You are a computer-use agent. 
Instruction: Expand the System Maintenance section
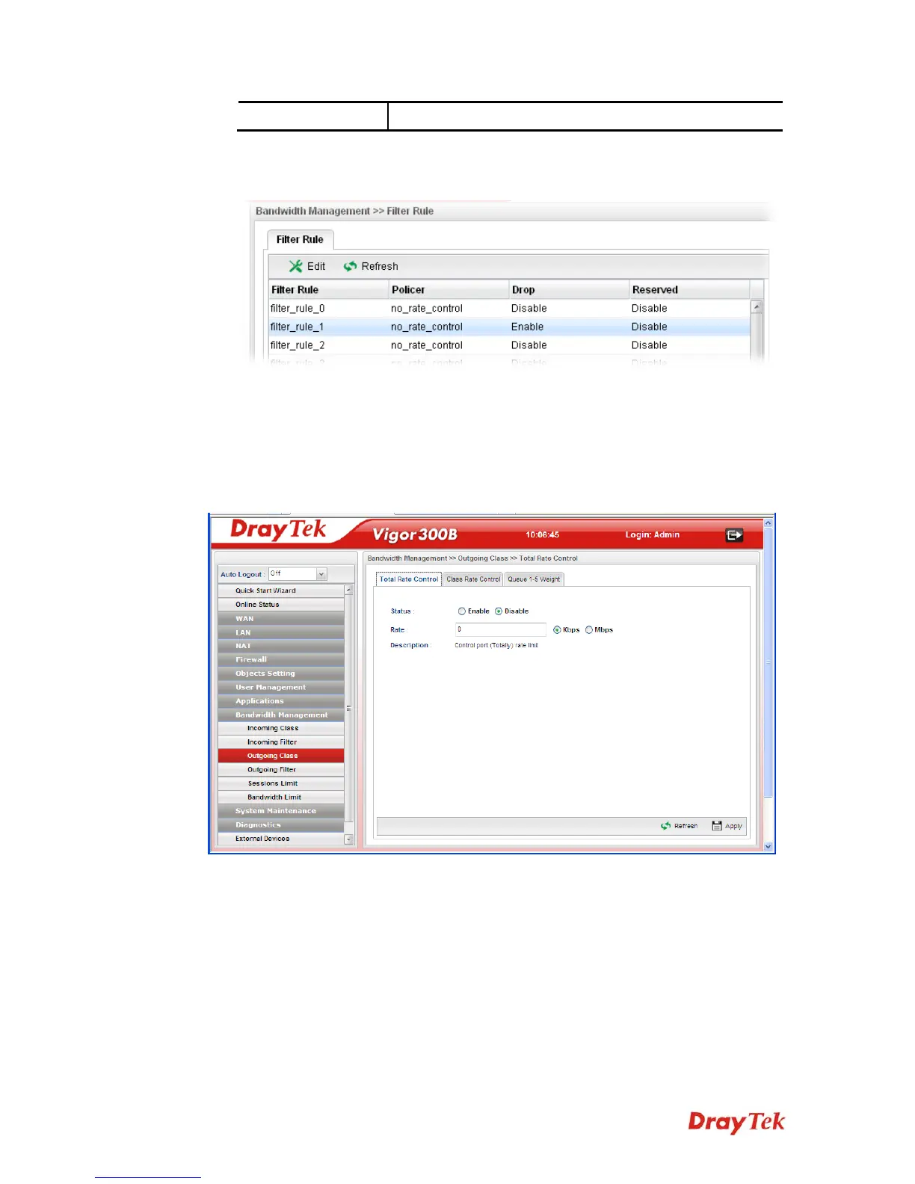tap(281, 811)
